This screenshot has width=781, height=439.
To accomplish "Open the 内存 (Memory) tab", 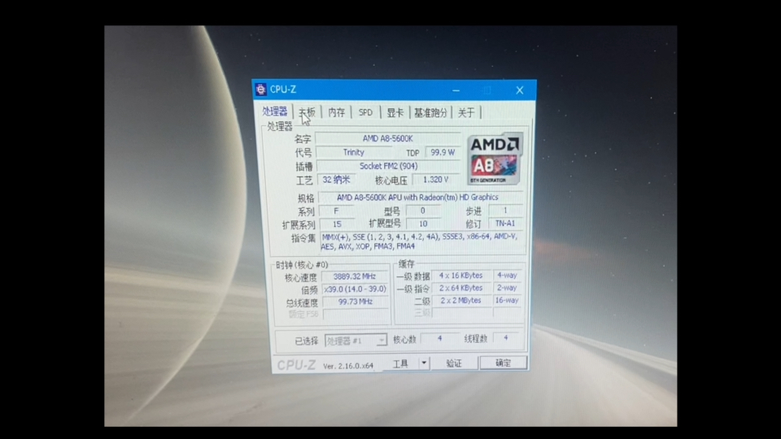I will pos(336,112).
